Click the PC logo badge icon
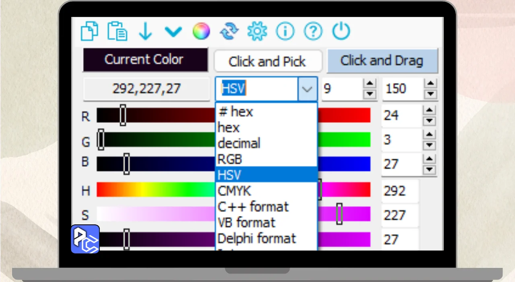Viewport: 515px width, 282px height. 85,239
